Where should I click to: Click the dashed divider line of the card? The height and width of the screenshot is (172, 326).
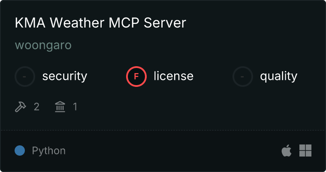tap(163, 130)
